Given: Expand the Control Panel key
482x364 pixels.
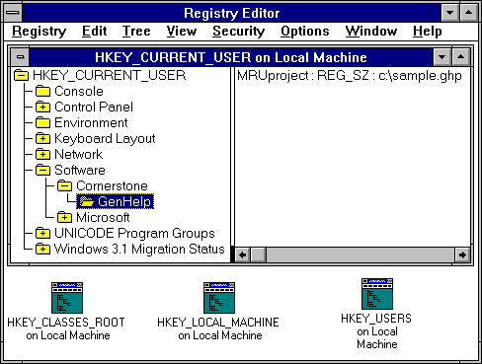Looking at the screenshot, I should click(x=42, y=107).
